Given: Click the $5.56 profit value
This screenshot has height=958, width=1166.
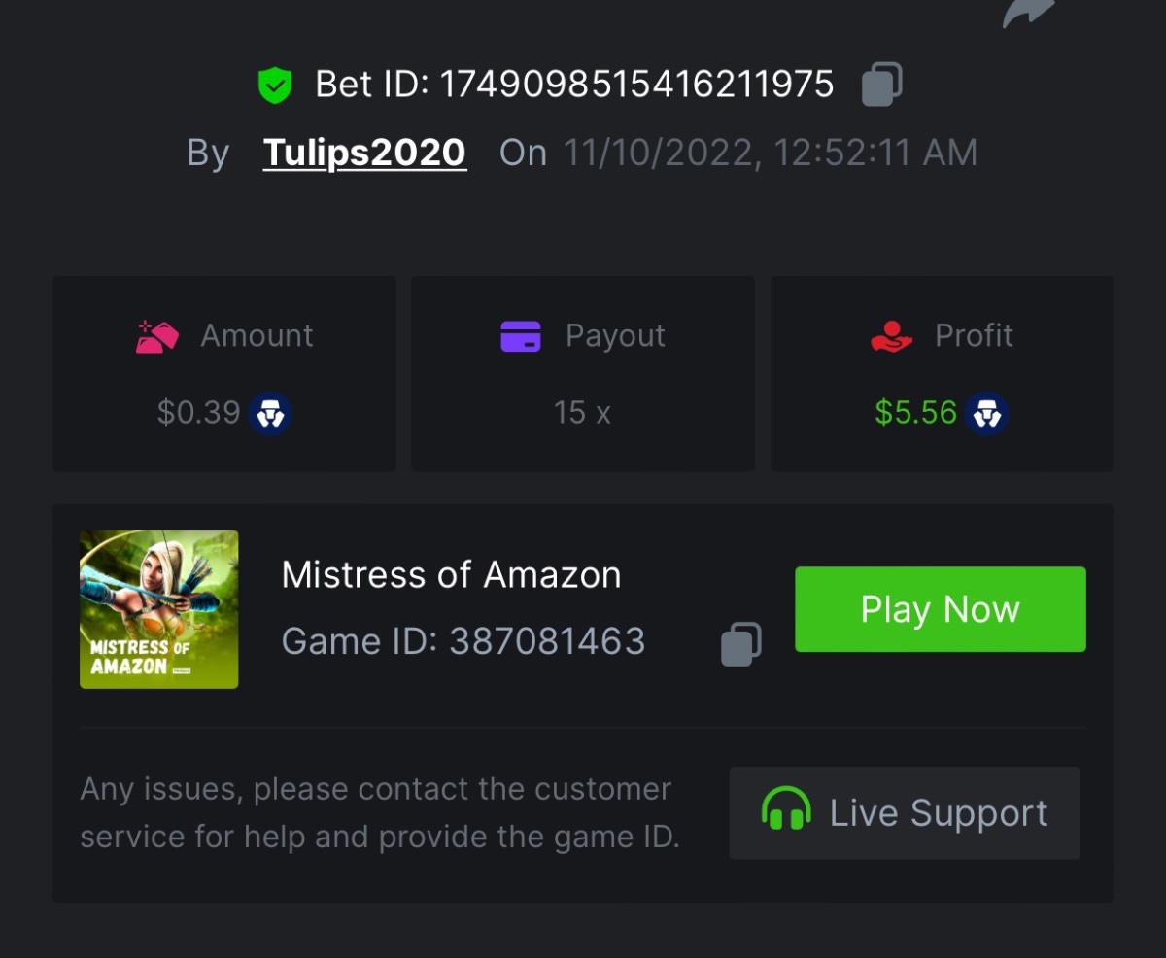Looking at the screenshot, I should coord(916,413).
